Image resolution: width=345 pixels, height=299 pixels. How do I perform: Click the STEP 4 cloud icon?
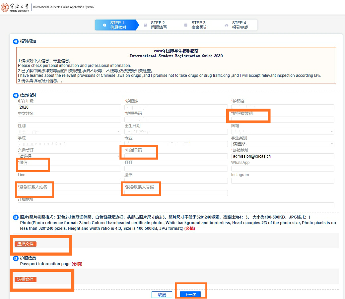(x=227, y=25)
